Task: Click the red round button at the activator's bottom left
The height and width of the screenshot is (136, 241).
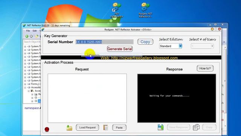Action: click(x=47, y=129)
